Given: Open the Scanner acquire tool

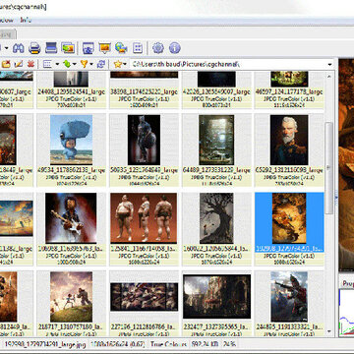Looking at the screenshot, I should pos(51,48).
